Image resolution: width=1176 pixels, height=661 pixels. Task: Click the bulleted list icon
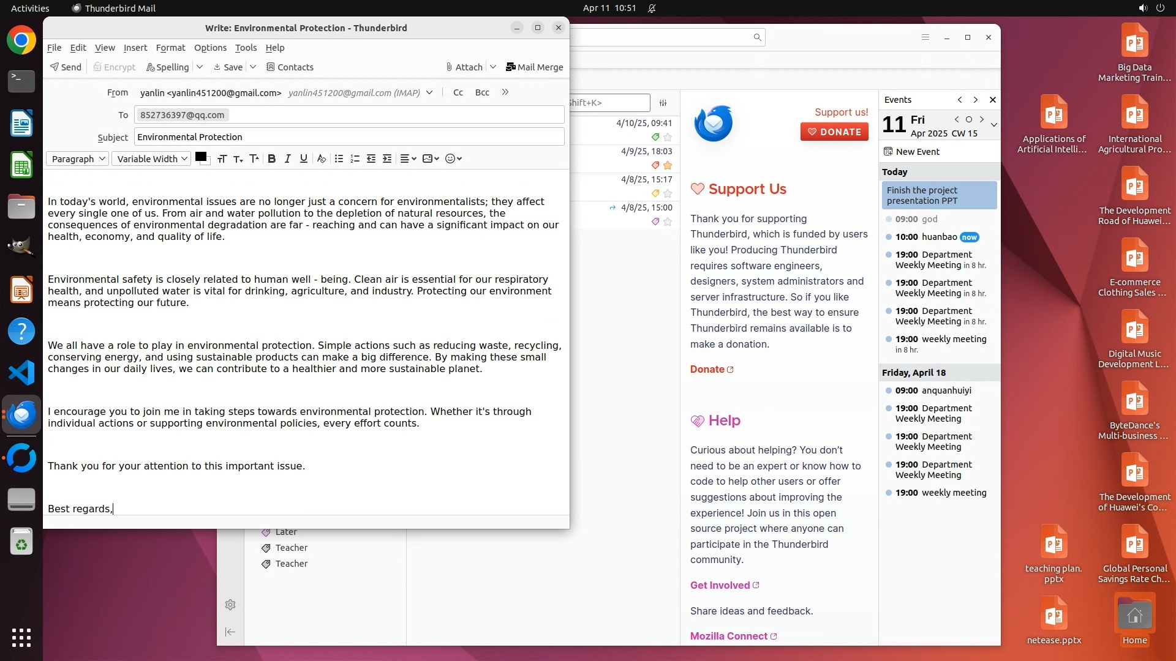point(339,159)
